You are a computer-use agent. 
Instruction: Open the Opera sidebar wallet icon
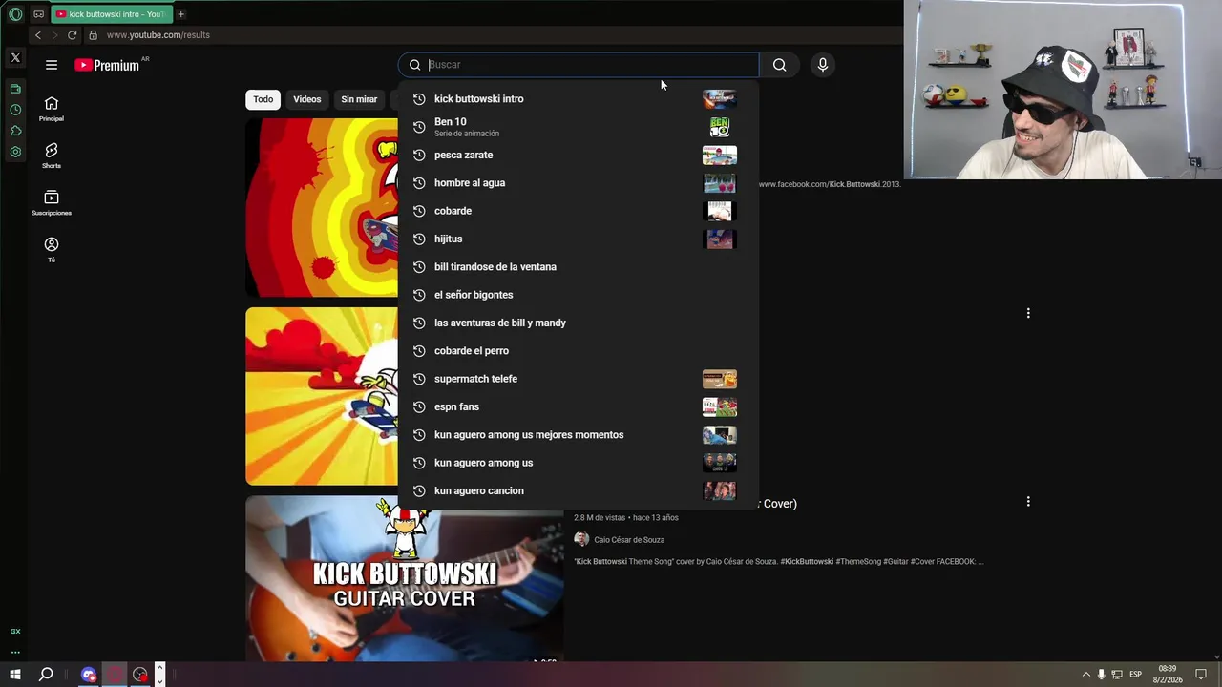click(15, 89)
